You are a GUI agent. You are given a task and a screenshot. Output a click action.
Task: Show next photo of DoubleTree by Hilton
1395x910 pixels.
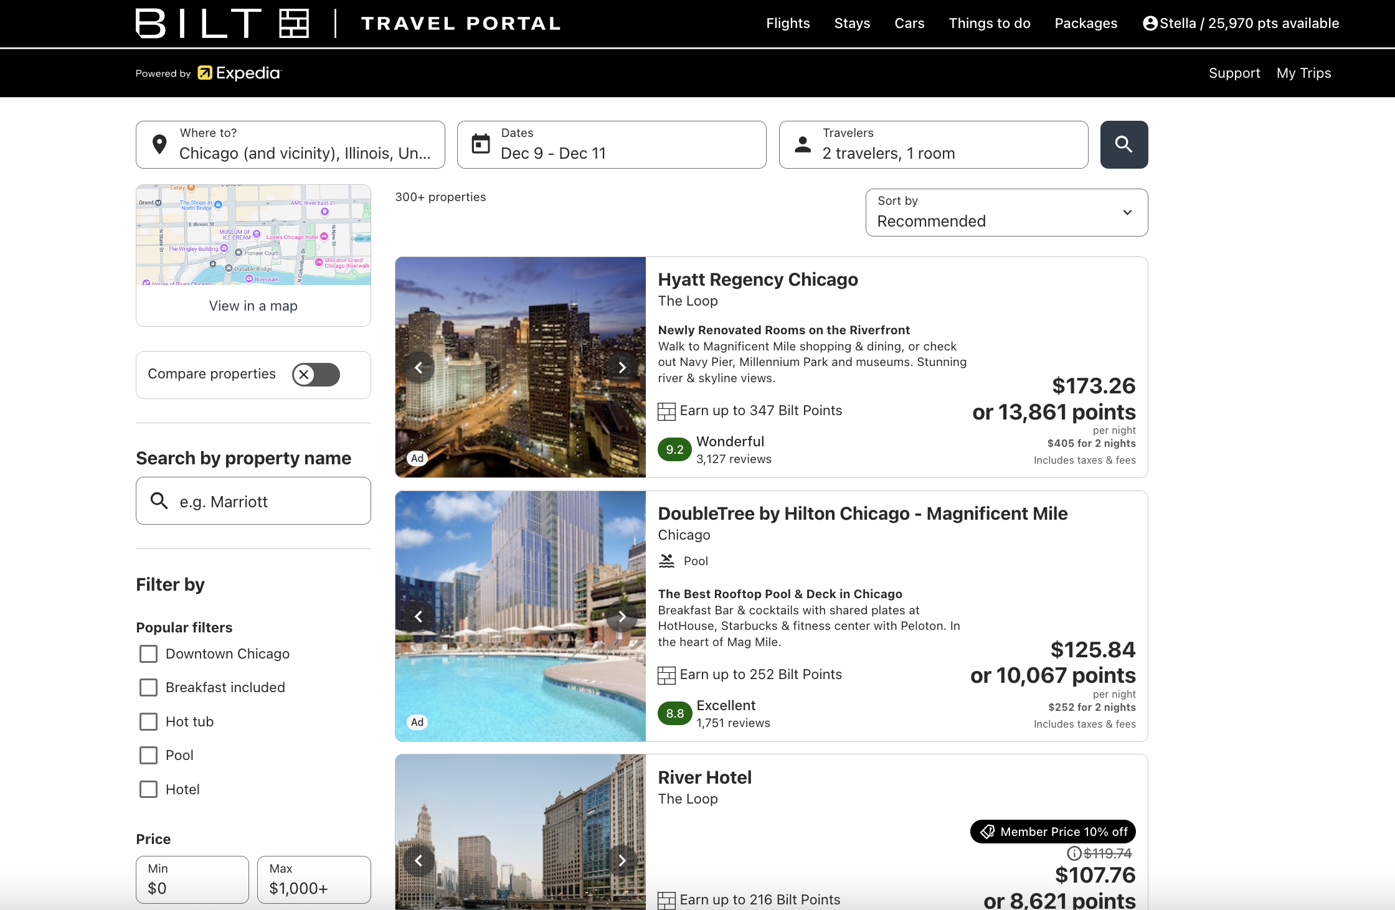pyautogui.click(x=622, y=616)
